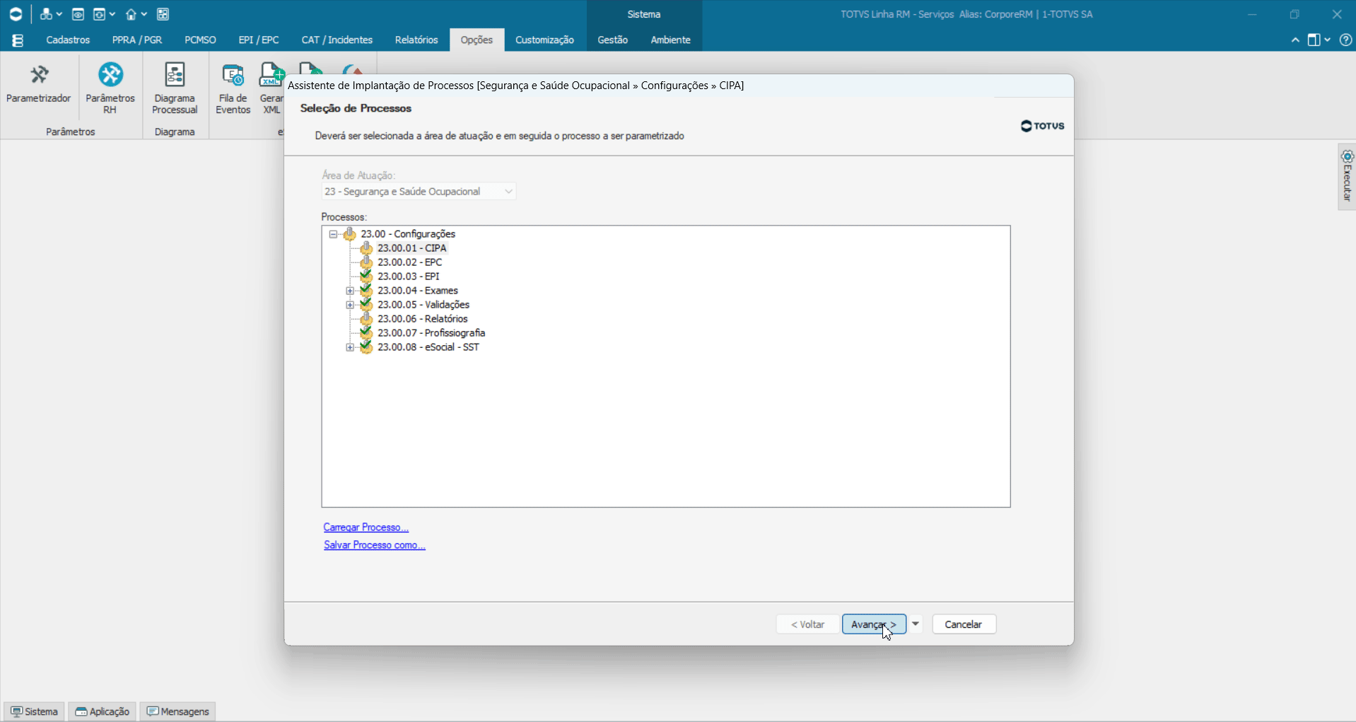This screenshot has height=722, width=1356.
Task: Click the Cancelar button
Action: coord(964,624)
